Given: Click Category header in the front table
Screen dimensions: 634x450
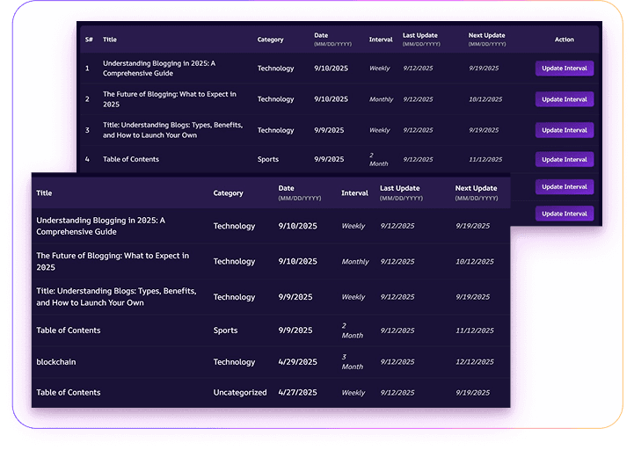Looking at the screenshot, I should point(228,193).
